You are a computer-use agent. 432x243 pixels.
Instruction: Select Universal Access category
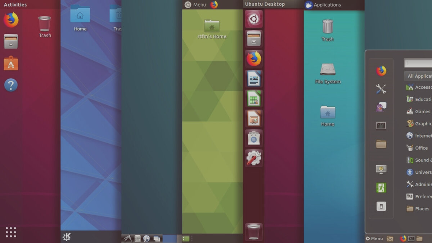418,172
